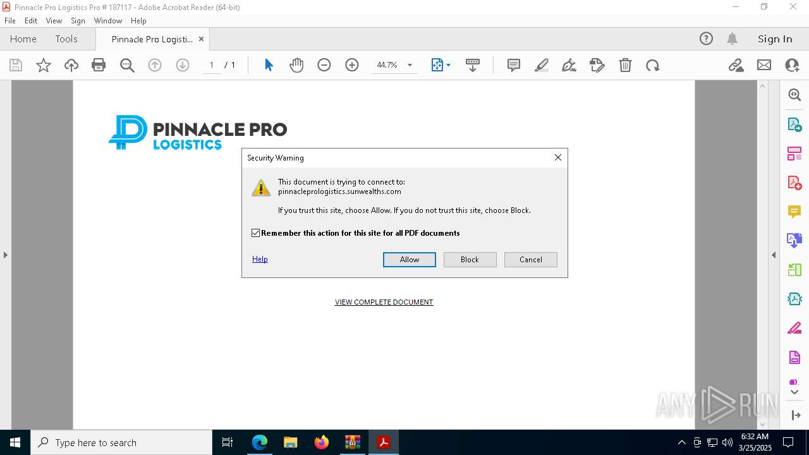Viewport: 809px width, 455px height.
Task: Open the right-panel search tool icon
Action: click(794, 95)
